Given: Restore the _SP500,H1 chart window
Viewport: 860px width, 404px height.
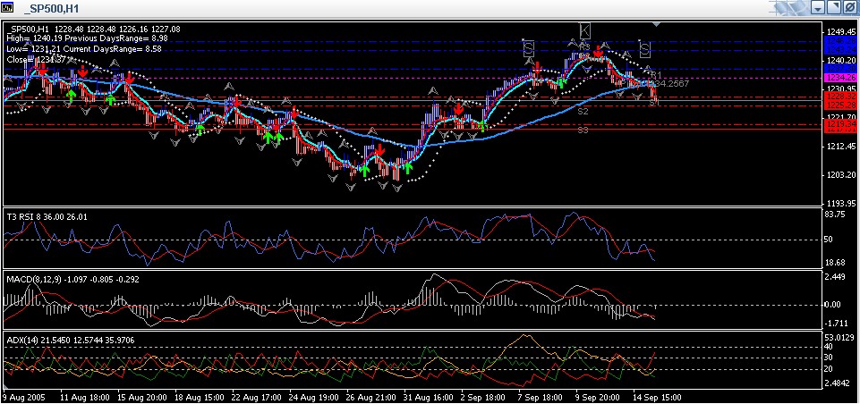Looking at the screenshot, I should 832,8.
